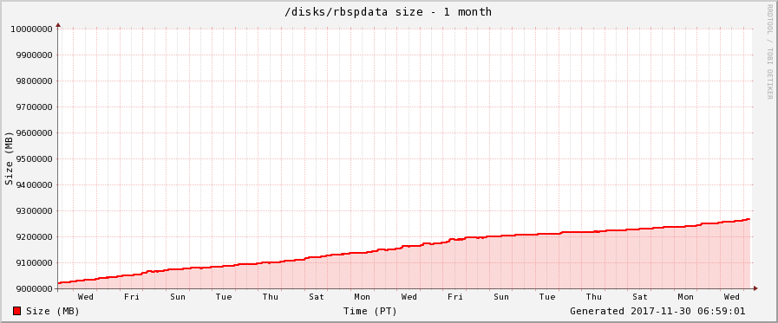The width and height of the screenshot is (778, 323).
Task: Click the 10000000 y-axis label
Action: click(32, 29)
